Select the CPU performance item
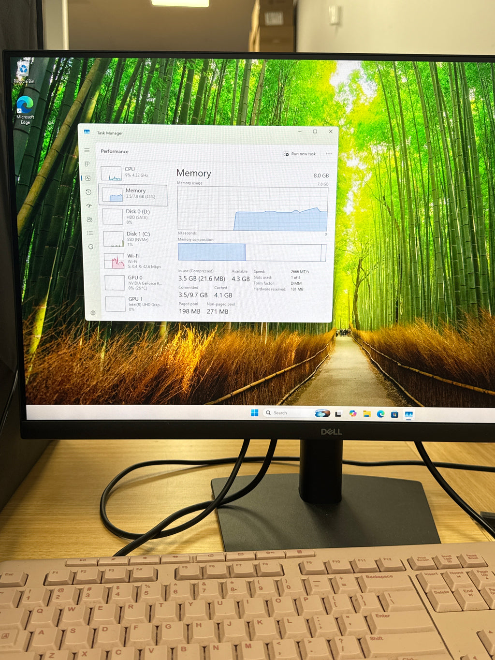 click(x=132, y=173)
